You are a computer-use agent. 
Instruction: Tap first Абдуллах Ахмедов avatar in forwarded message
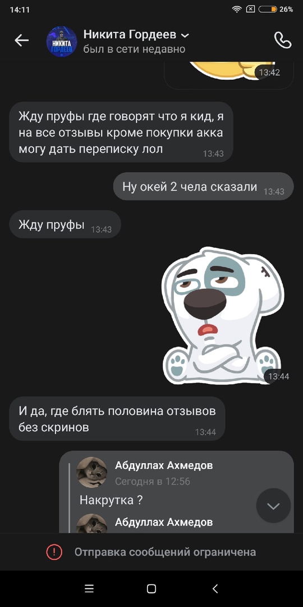91,472
